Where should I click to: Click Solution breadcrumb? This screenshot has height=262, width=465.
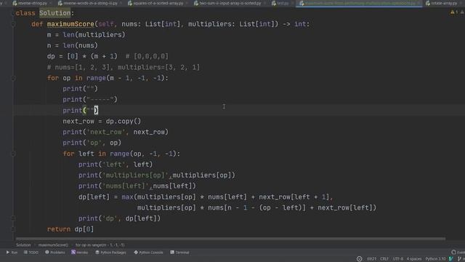(23, 245)
